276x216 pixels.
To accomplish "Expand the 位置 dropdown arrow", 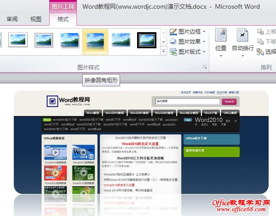I will (221, 56).
